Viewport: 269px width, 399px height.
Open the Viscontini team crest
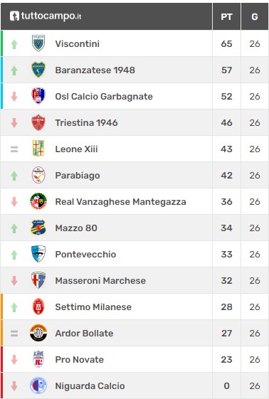tap(38, 43)
